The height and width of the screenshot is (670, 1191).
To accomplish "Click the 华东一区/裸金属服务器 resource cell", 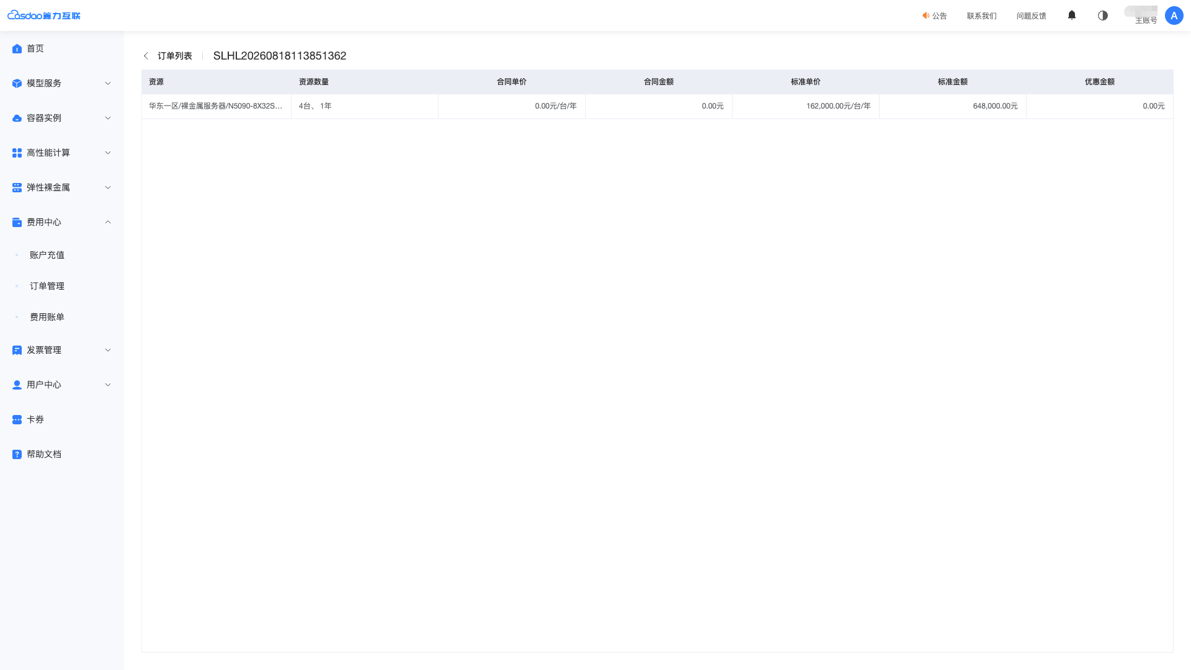I will point(216,106).
